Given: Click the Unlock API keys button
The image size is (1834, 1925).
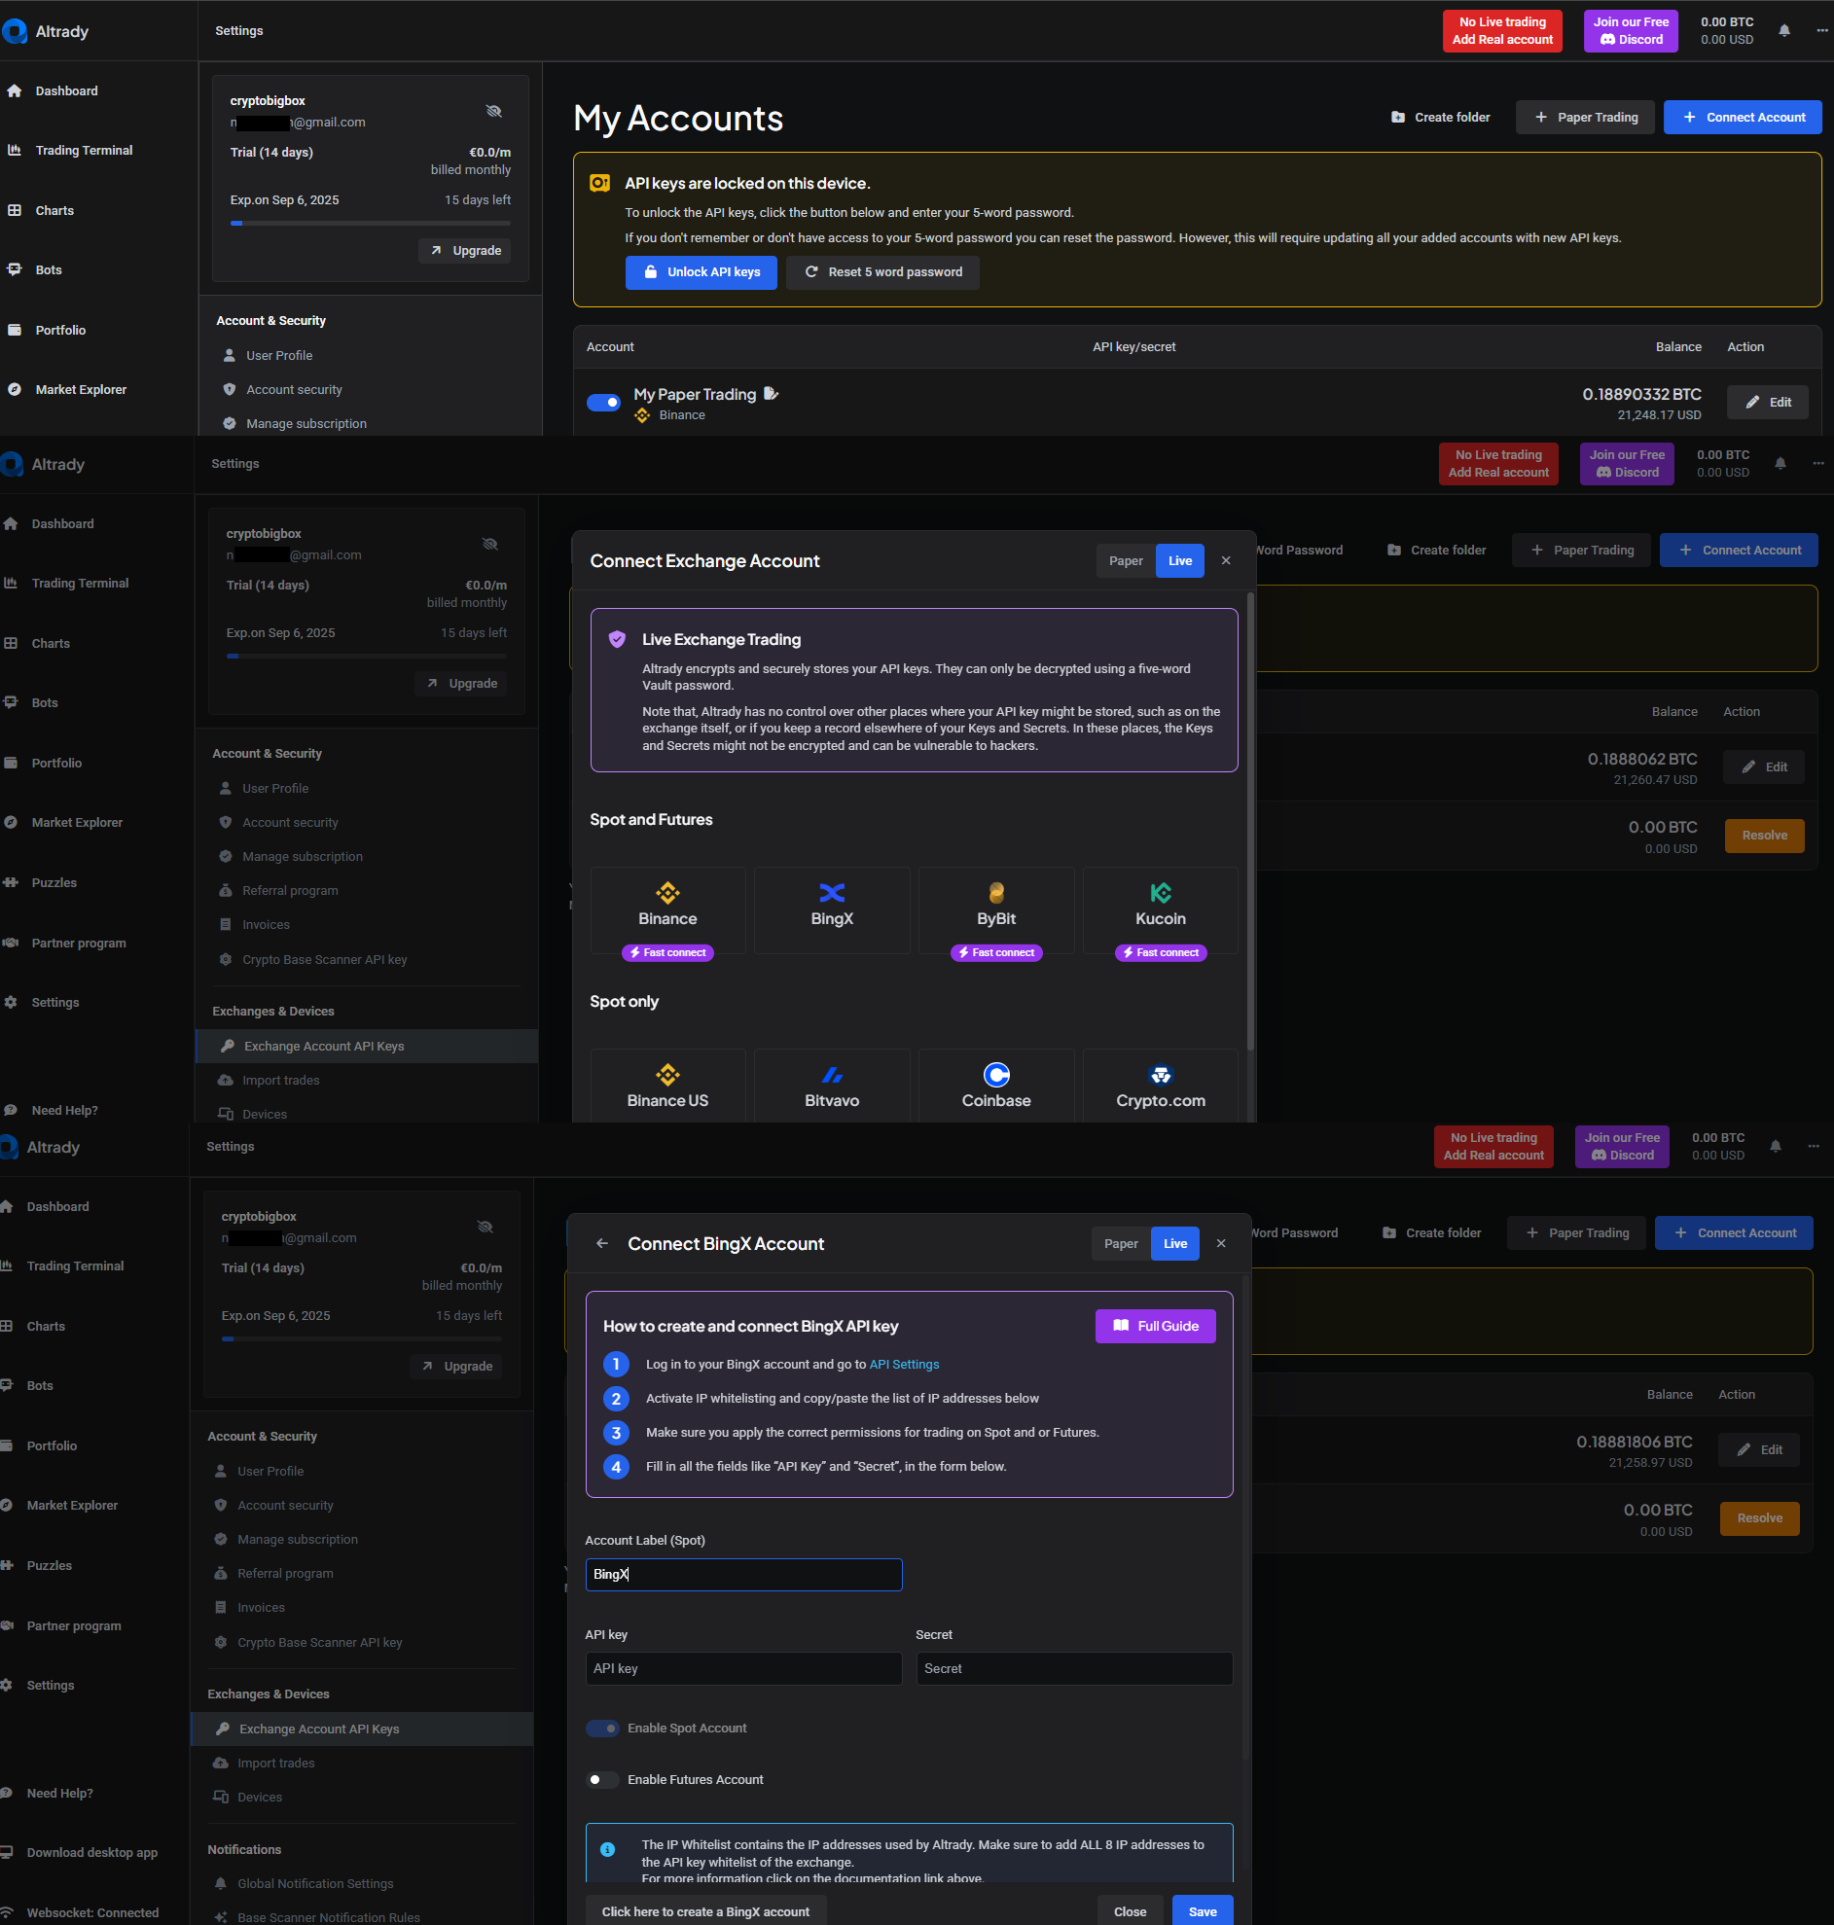Looking at the screenshot, I should pos(701,272).
